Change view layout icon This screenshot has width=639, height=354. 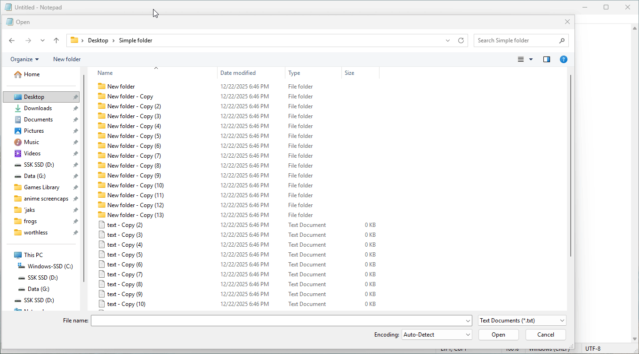point(521,59)
